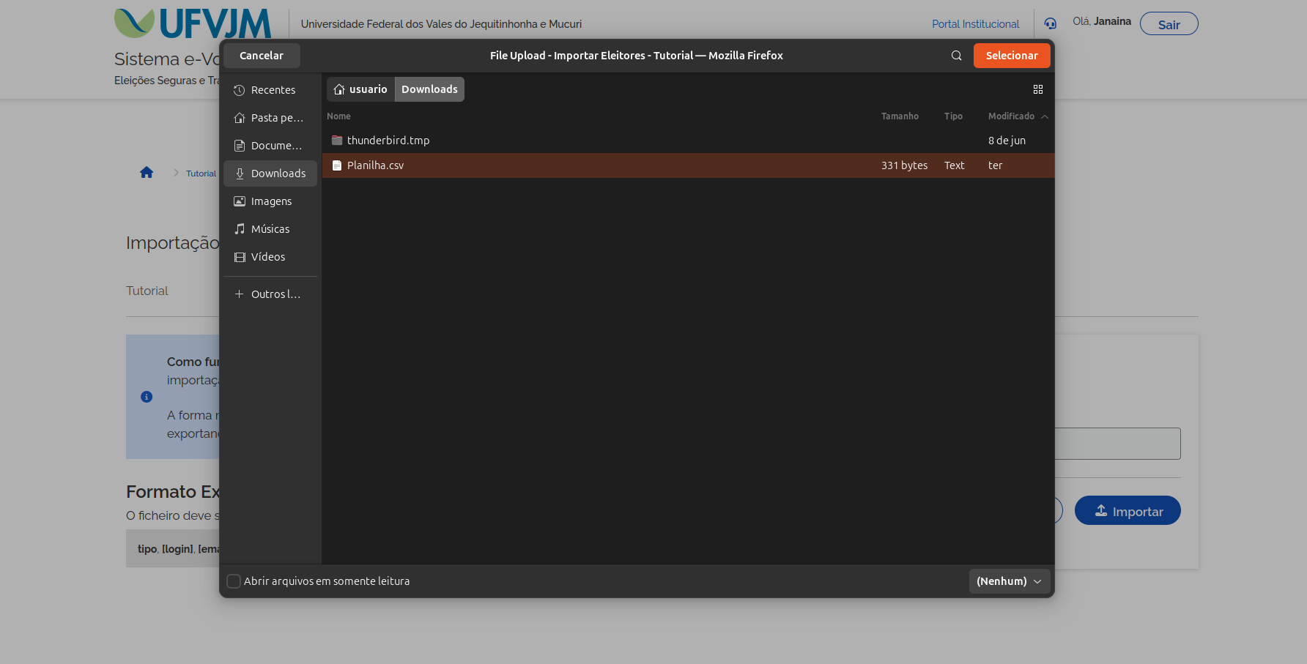Viewport: 1307px width, 664px height.
Task: Open Downloads in the sidebar
Action: 270,174
